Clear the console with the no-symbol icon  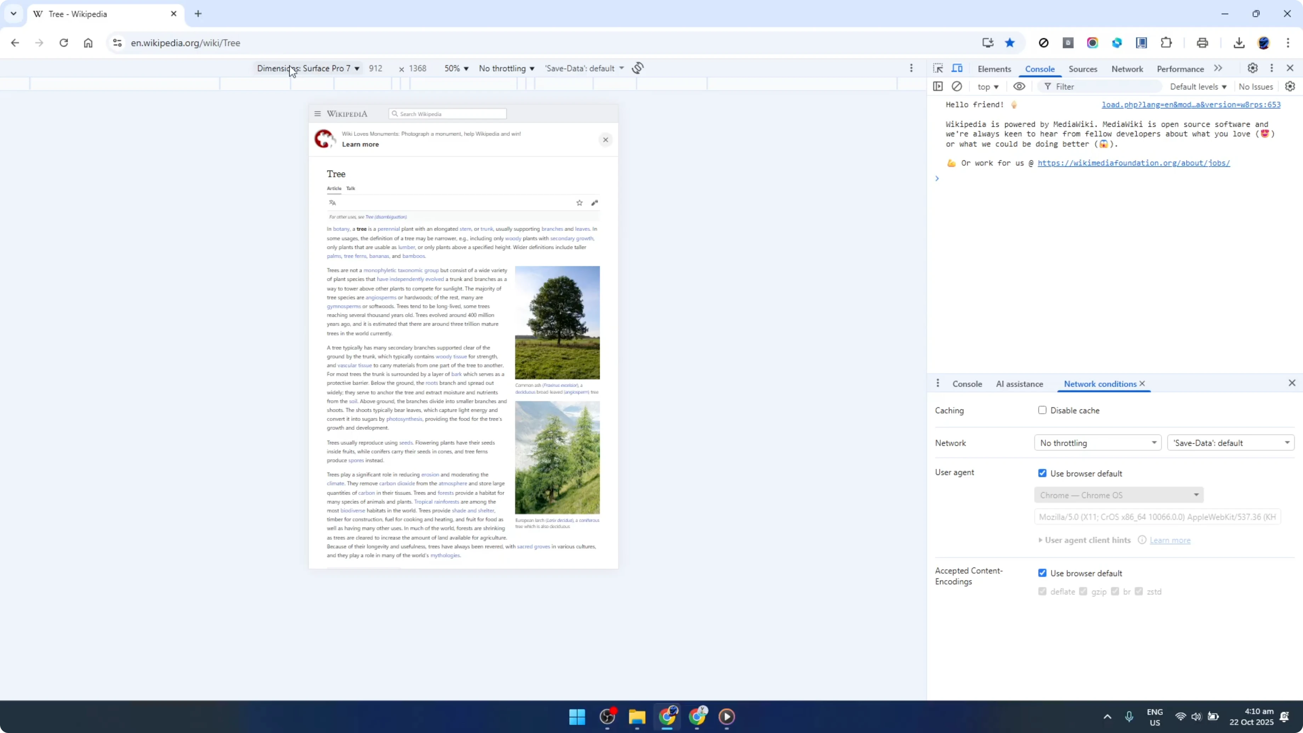957,86
